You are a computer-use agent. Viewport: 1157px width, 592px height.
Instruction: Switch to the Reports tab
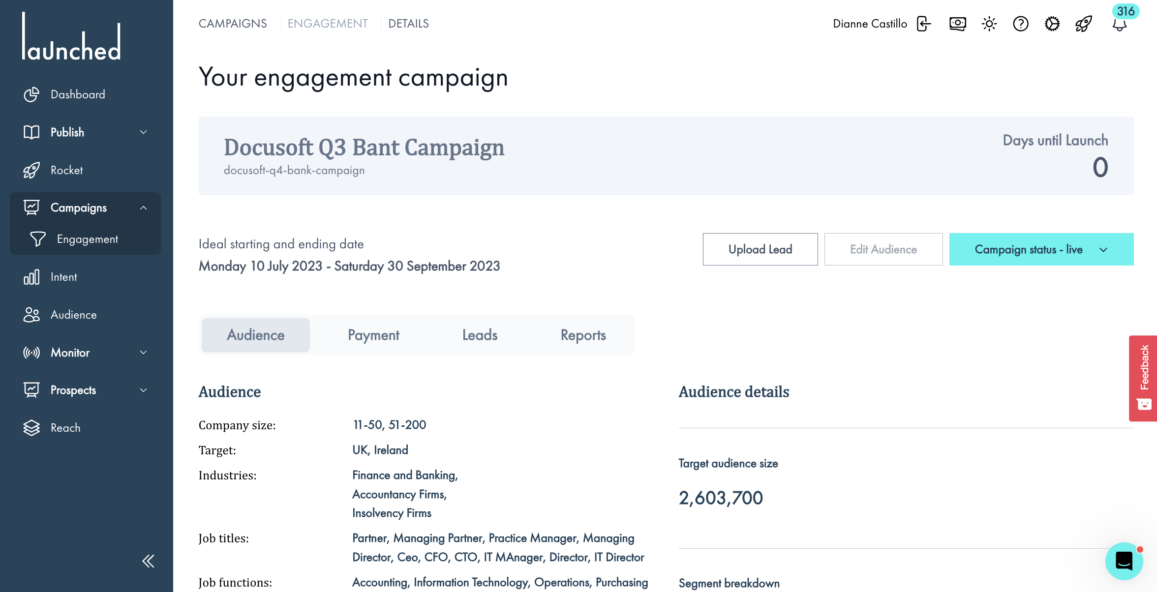[583, 335]
